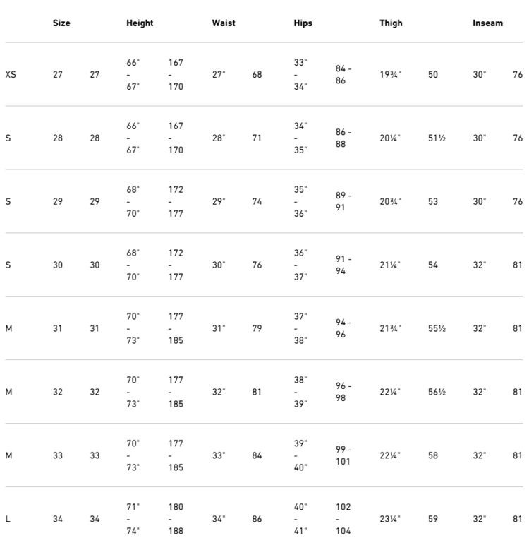529x550 pixels.
Task: Click the 71" - 74" height range
Action: [x=133, y=519]
